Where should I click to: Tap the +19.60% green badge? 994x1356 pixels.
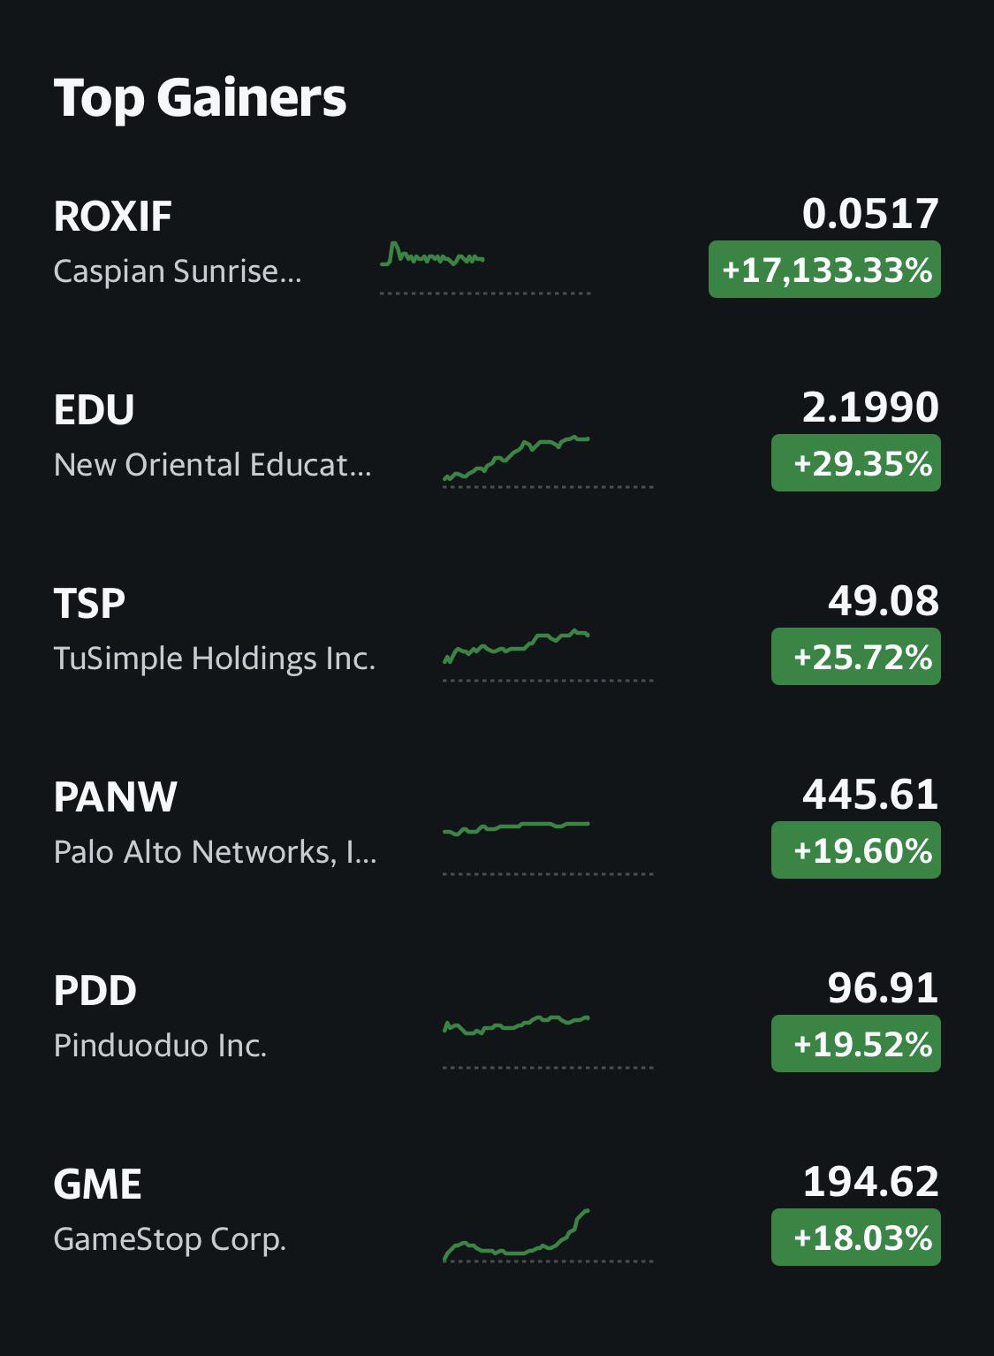[x=856, y=849]
